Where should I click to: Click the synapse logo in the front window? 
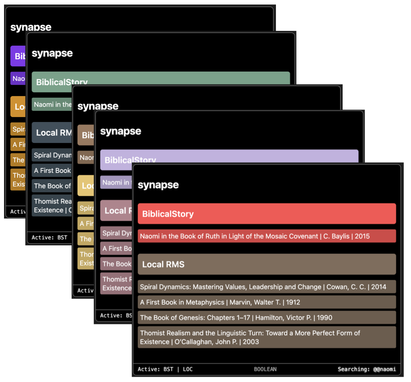tap(158, 185)
